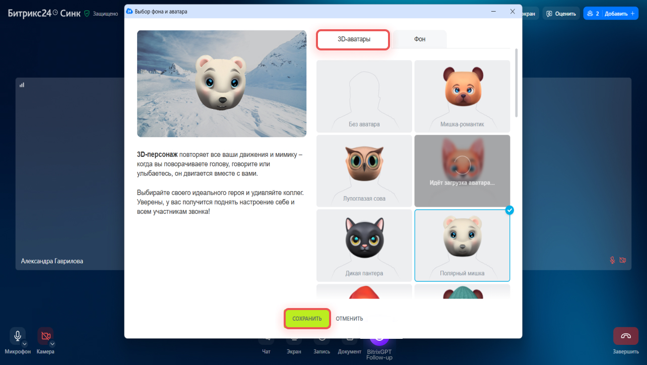Viewport: 647px width, 365px height.
Task: Click the avatar list vertical scrollbar
Action: [516, 83]
